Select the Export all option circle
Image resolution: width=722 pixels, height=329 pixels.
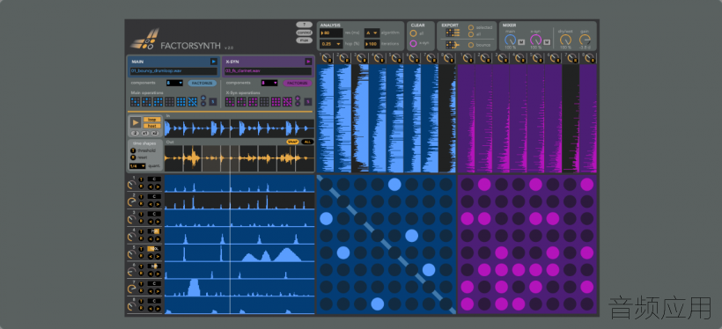[470, 34]
